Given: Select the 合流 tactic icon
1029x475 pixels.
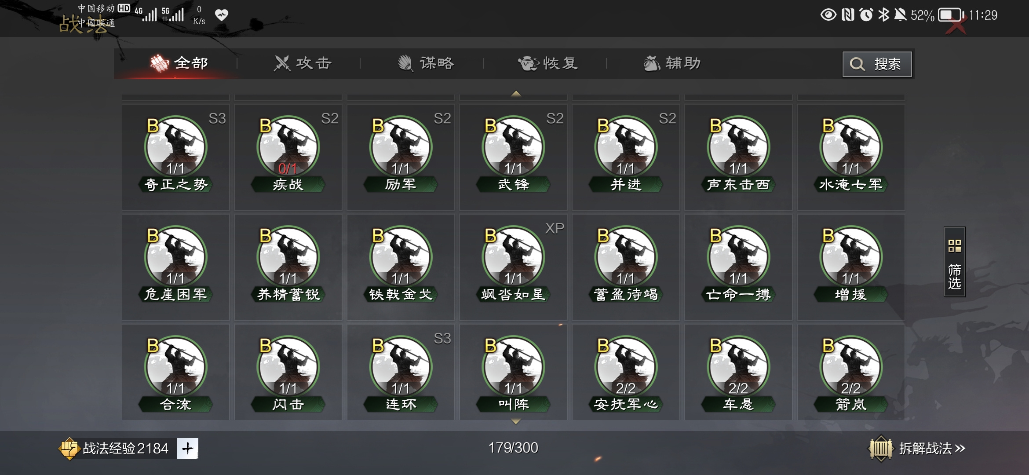Looking at the screenshot, I should pos(175,367).
